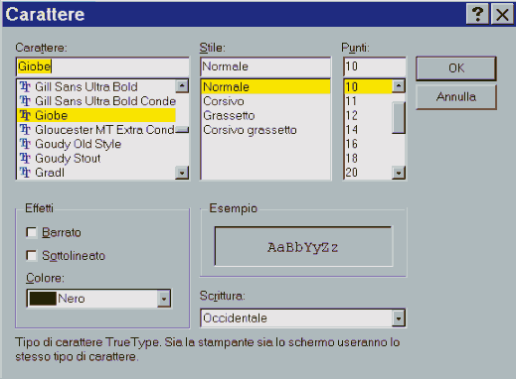Click the font list scrollbar thumb
Image resolution: width=516 pixels, height=379 pixels.
click(182, 130)
